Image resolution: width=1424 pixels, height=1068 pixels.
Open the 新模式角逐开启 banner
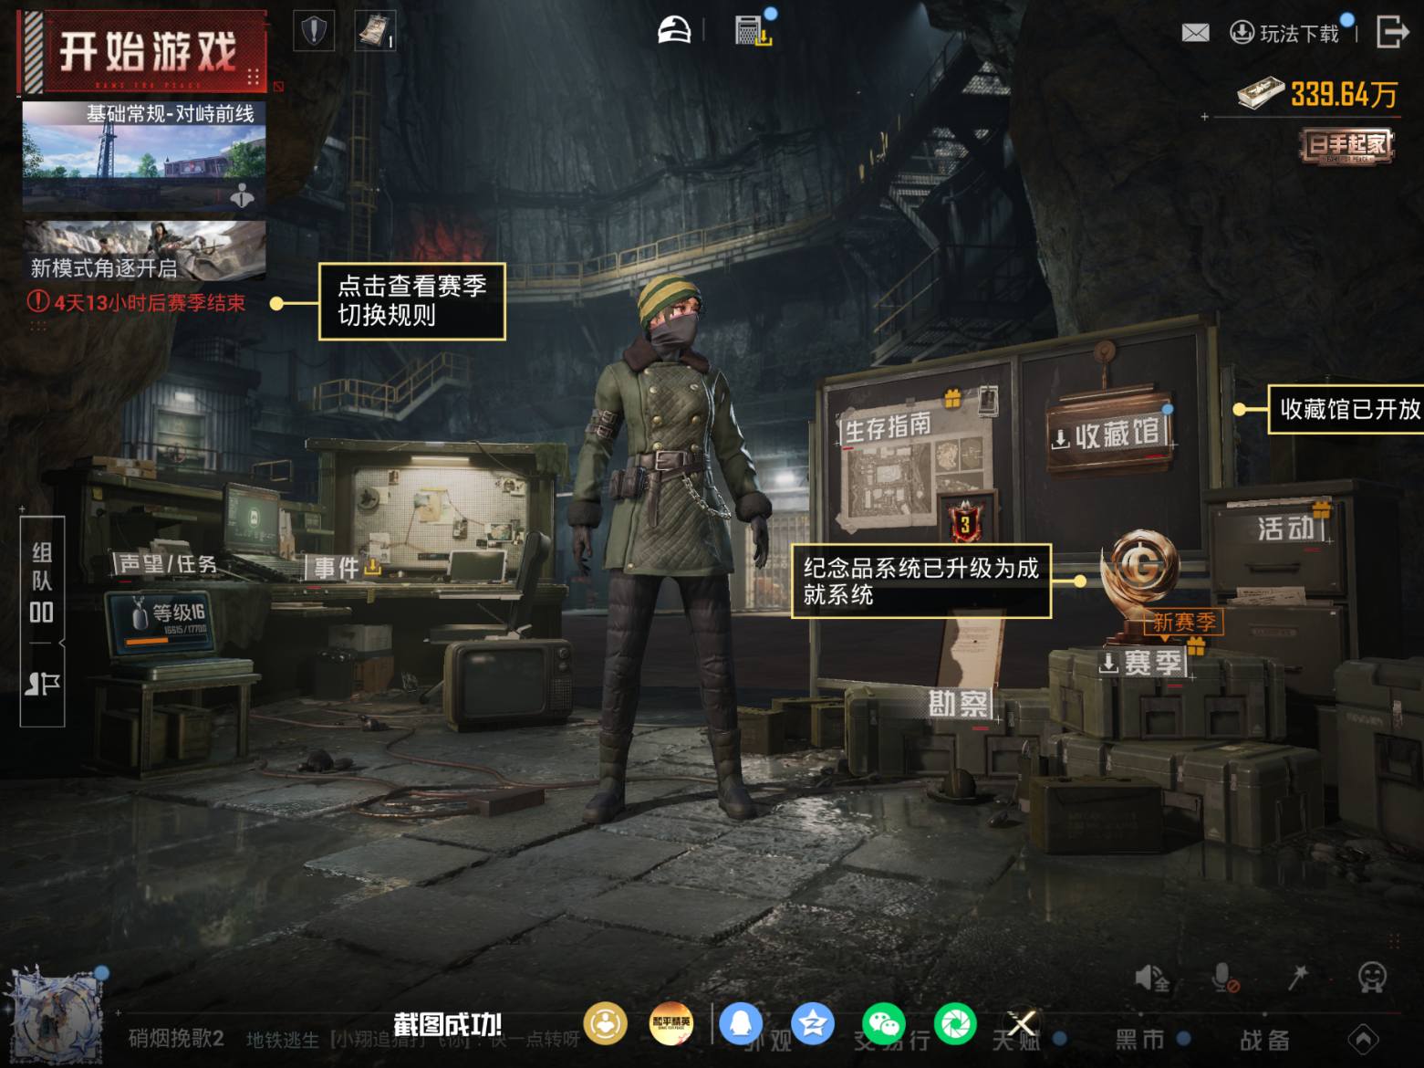[x=144, y=251]
